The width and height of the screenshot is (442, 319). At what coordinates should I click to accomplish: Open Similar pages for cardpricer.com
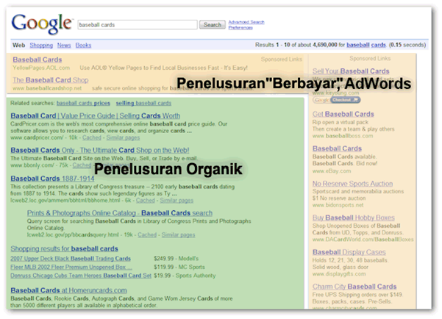(123, 137)
